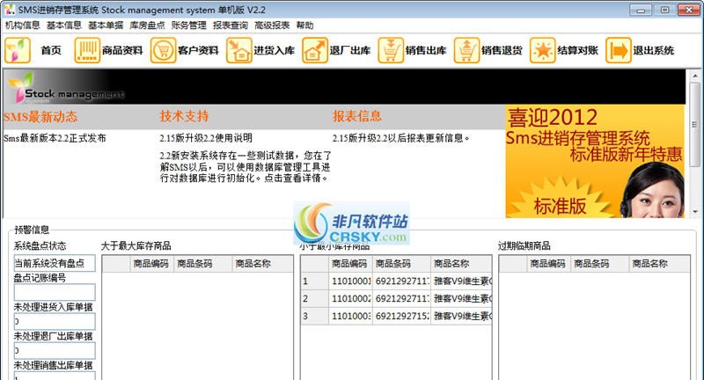Click 进货入库 warehouse-in icon
704x380 pixels.
pos(238,50)
